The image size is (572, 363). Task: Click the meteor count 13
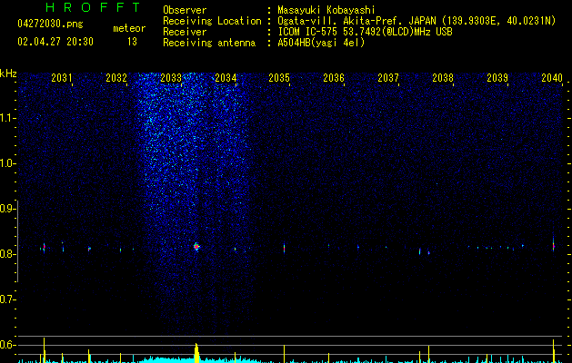(132, 42)
